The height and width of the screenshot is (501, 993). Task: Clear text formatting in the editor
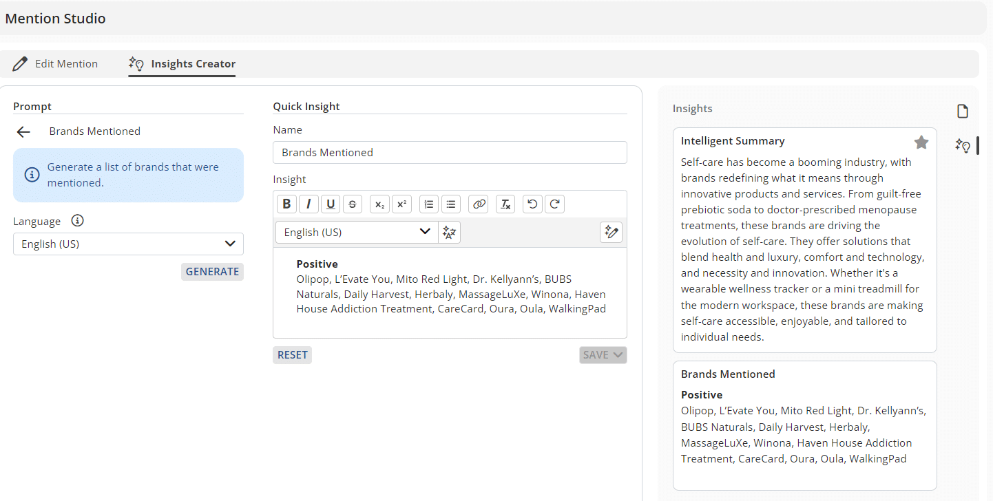[x=505, y=204]
